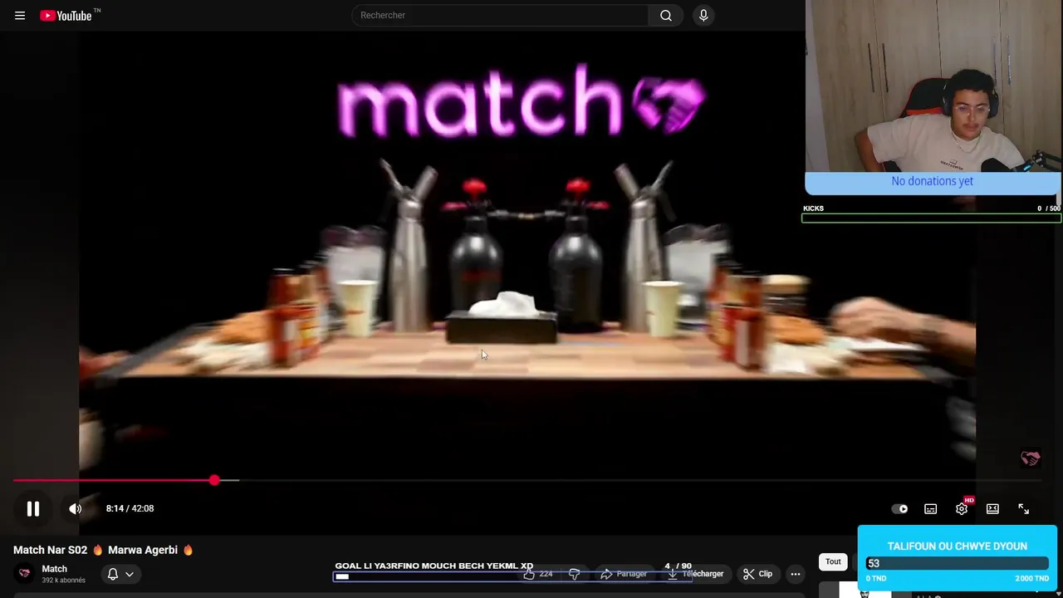Click the video time 8:14 / 42:08 display
This screenshot has height=598, width=1063.
pos(130,508)
